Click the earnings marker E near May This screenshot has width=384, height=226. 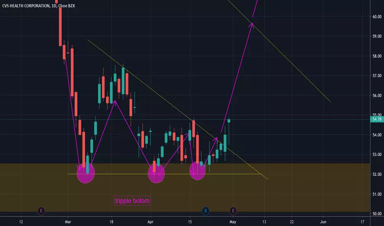(x=233, y=211)
